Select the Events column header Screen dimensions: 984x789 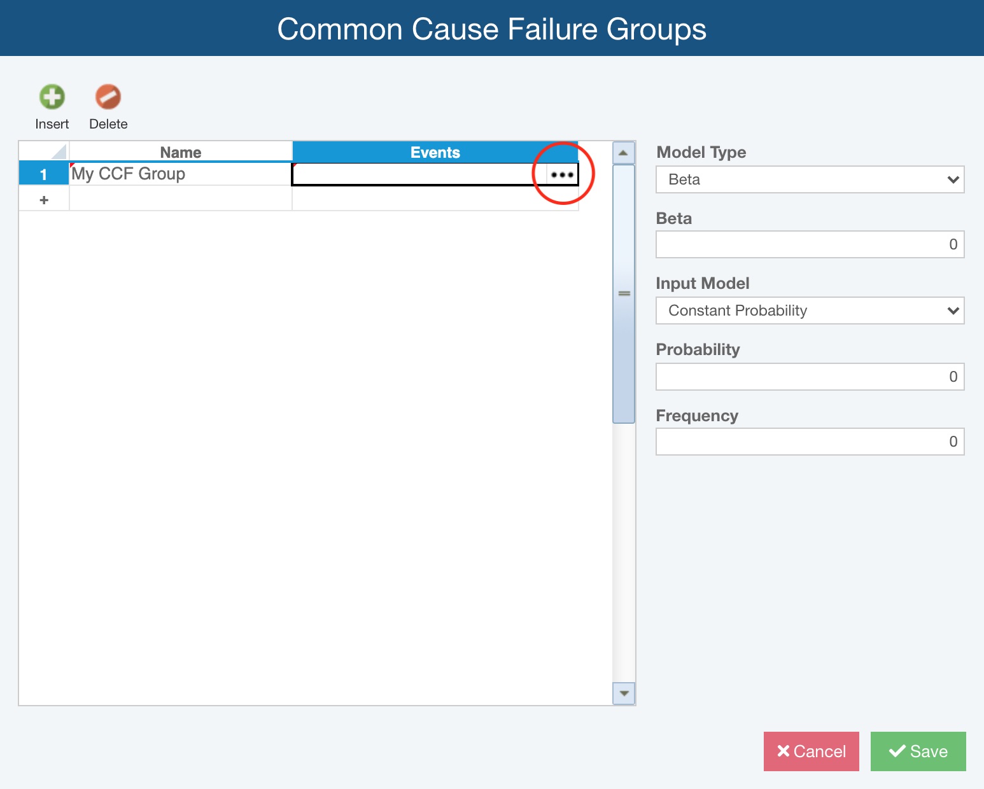click(435, 152)
